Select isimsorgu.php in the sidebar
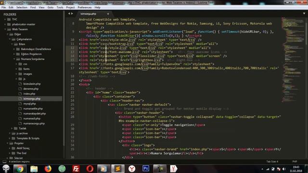 (x=31, y=99)
